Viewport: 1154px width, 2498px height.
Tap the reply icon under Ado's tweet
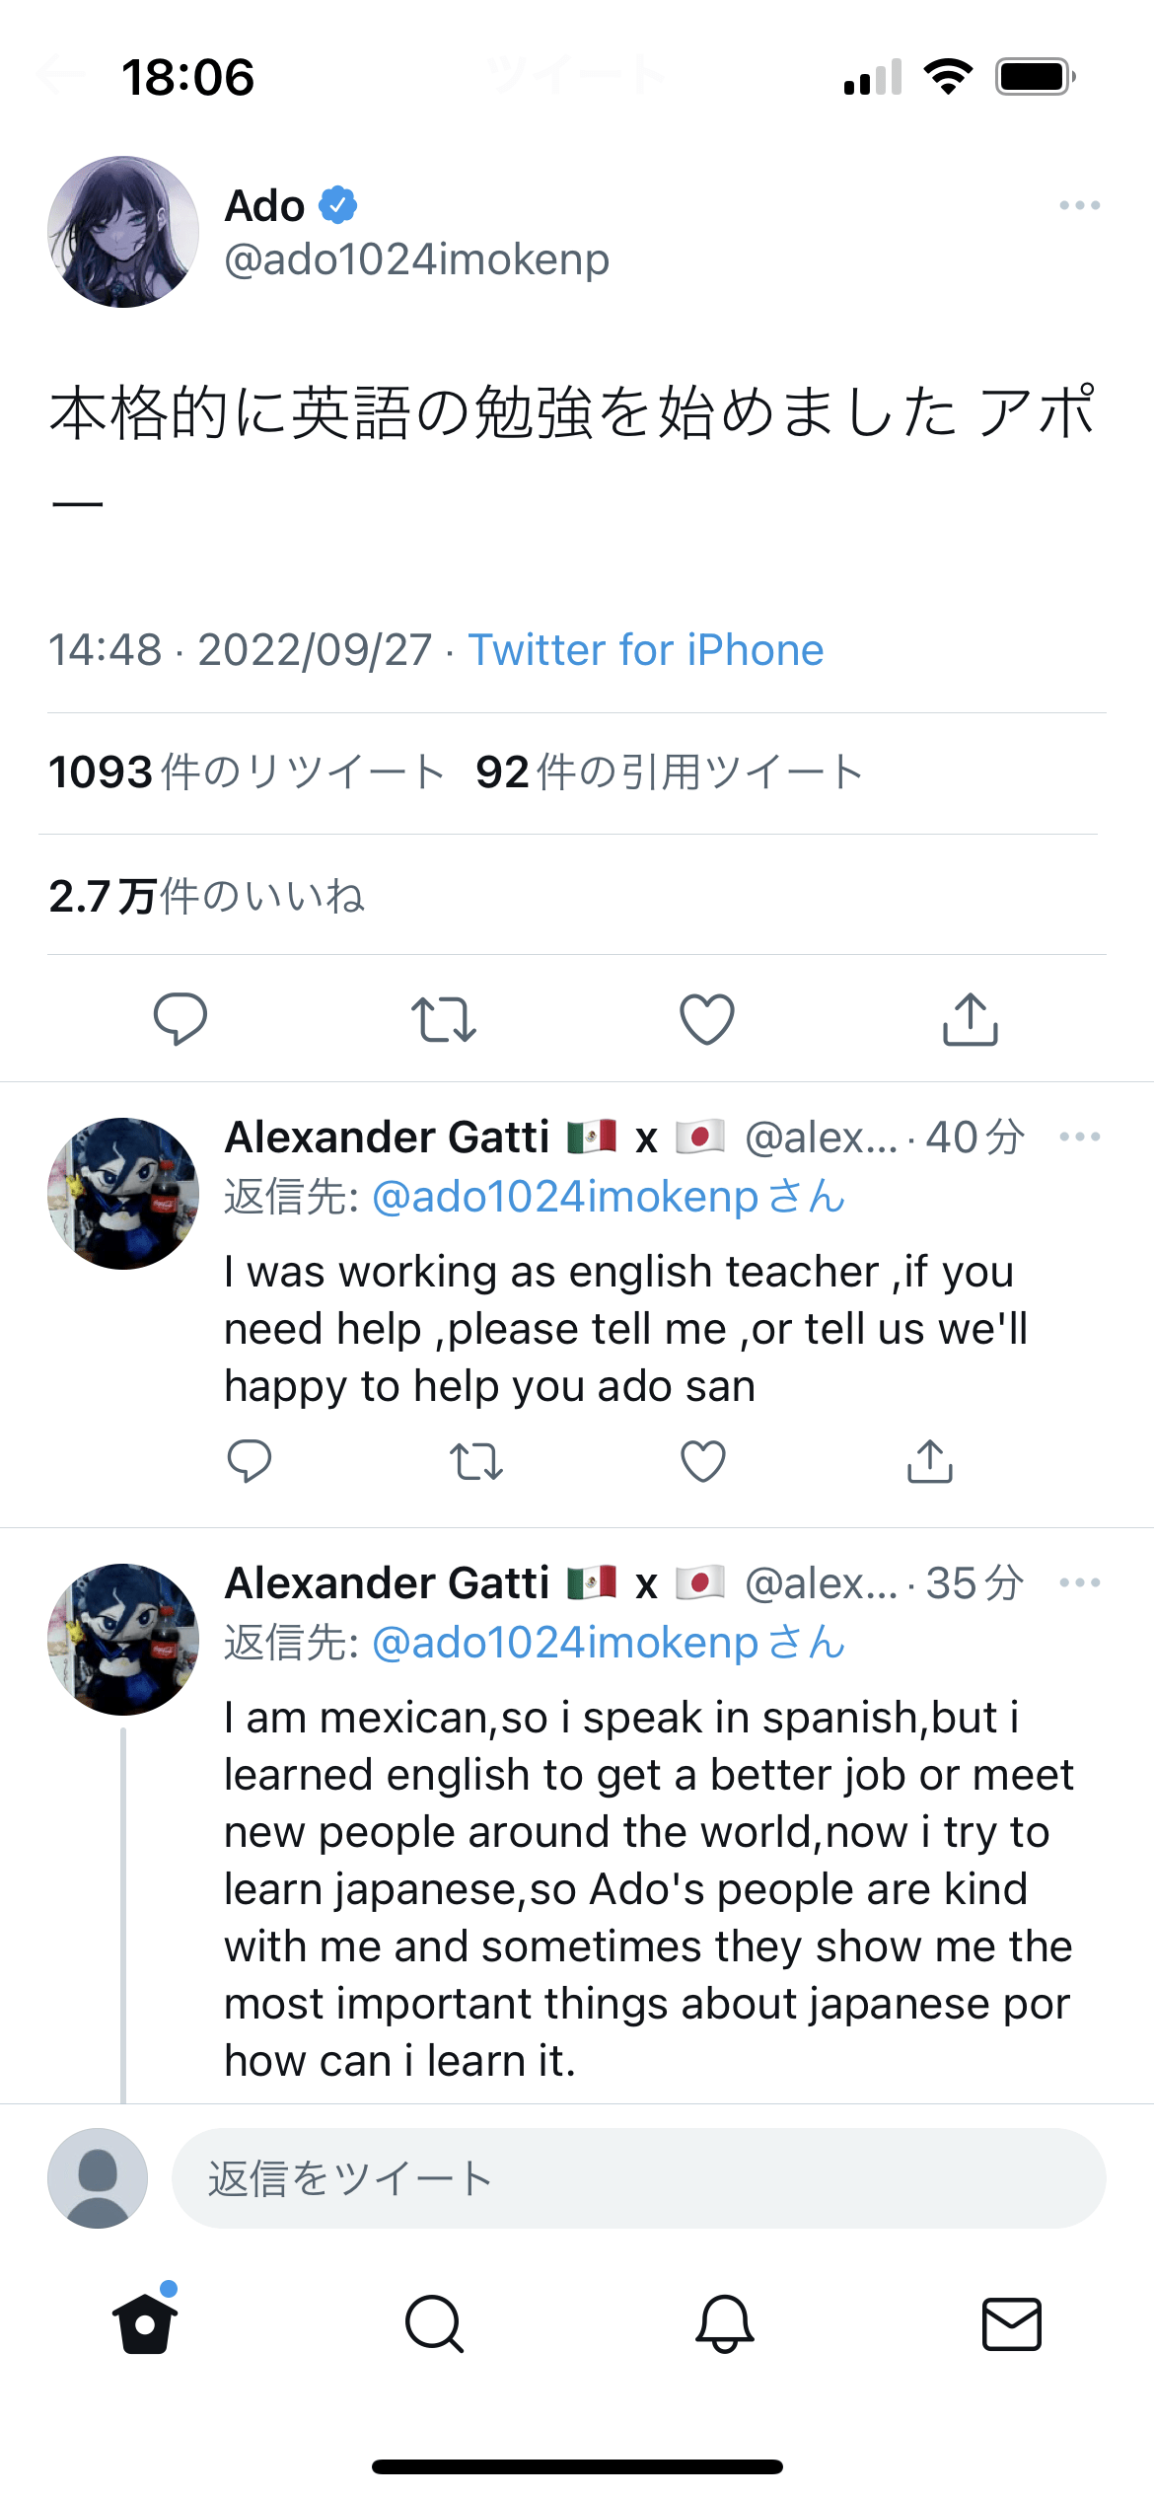[x=180, y=1019]
